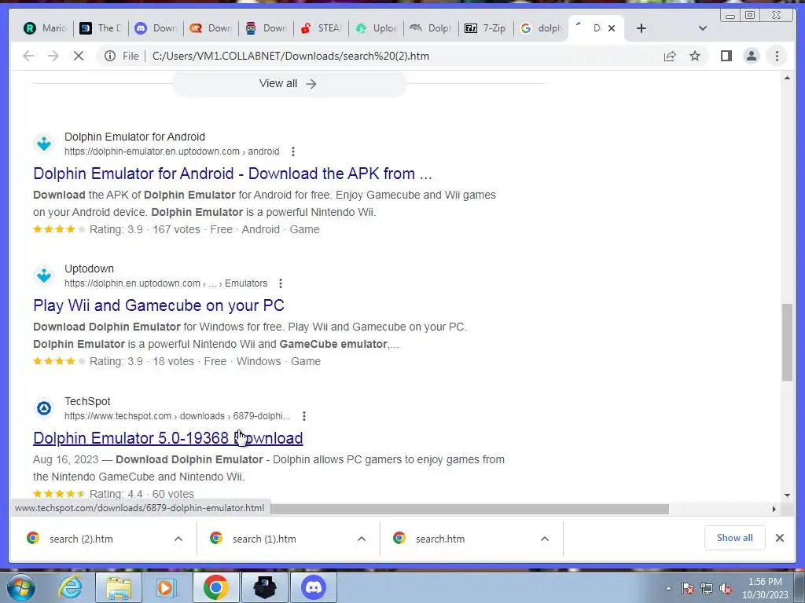Viewport: 805px width, 603px height.
Task: Click the techspot.com downloads URL text
Action: (177, 416)
